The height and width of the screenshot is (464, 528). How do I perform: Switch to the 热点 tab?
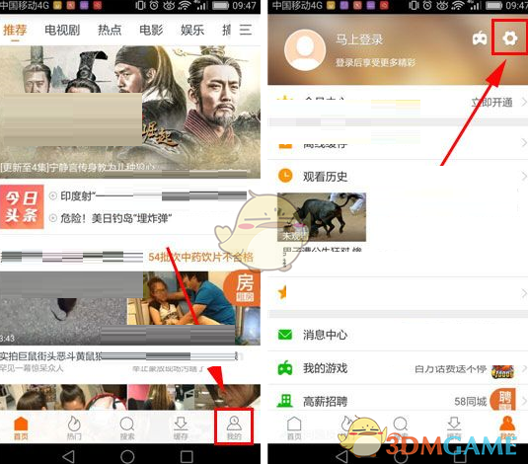(x=110, y=30)
